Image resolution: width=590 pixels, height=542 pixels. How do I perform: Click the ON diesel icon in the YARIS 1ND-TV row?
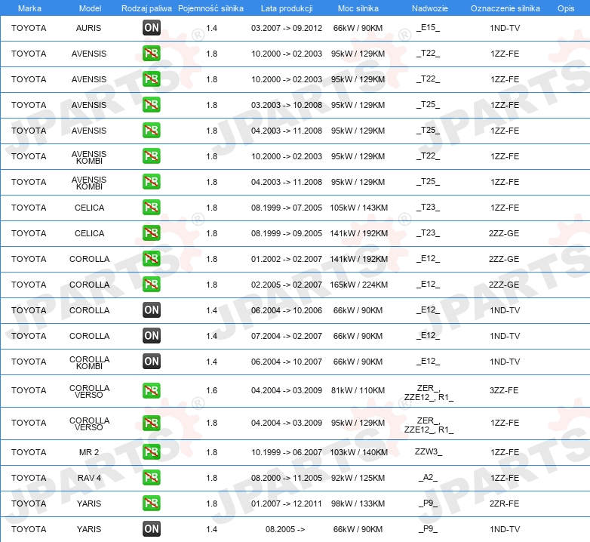point(151,529)
